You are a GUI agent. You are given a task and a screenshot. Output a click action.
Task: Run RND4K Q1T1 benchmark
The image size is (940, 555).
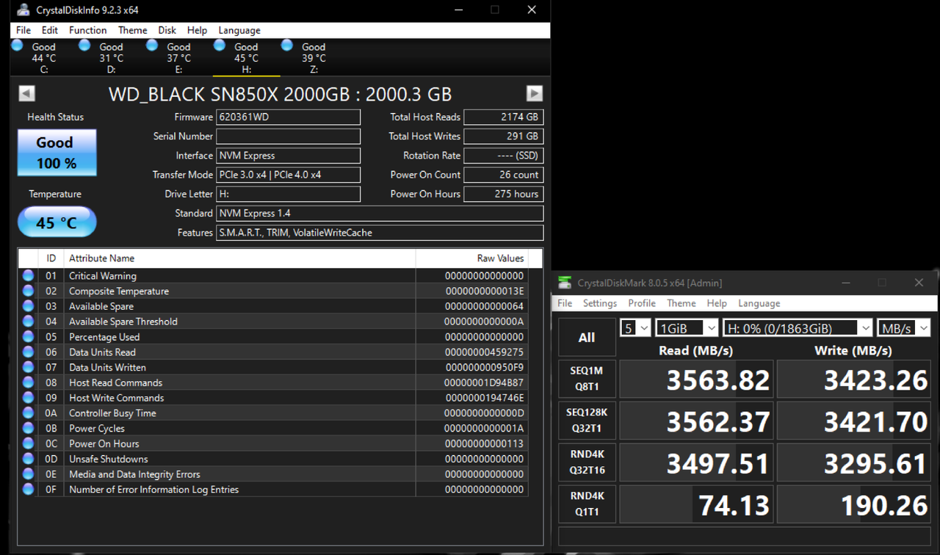coord(587,504)
